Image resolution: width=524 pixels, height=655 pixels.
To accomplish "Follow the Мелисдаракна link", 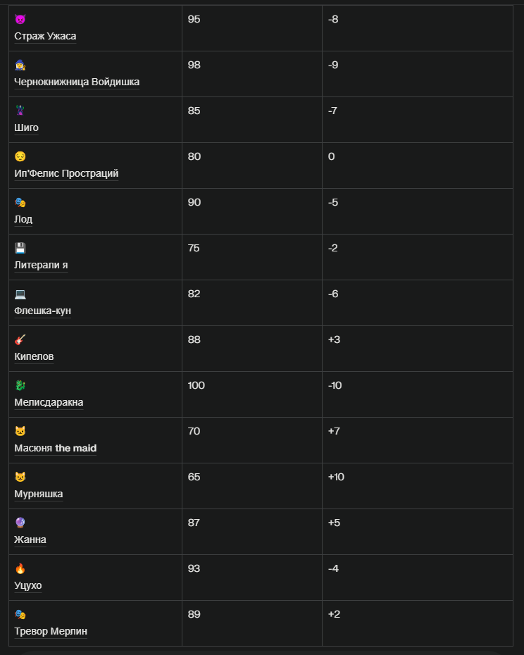I will [x=49, y=403].
